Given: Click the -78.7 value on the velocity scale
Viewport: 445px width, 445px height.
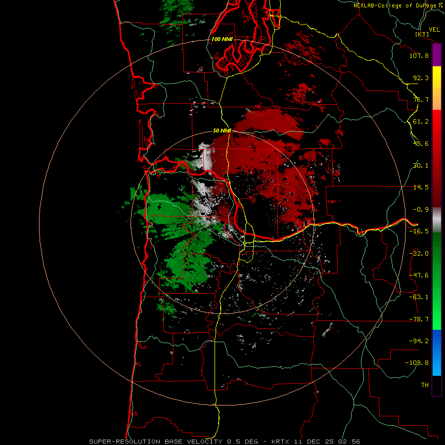Looking at the screenshot, I should (x=419, y=319).
